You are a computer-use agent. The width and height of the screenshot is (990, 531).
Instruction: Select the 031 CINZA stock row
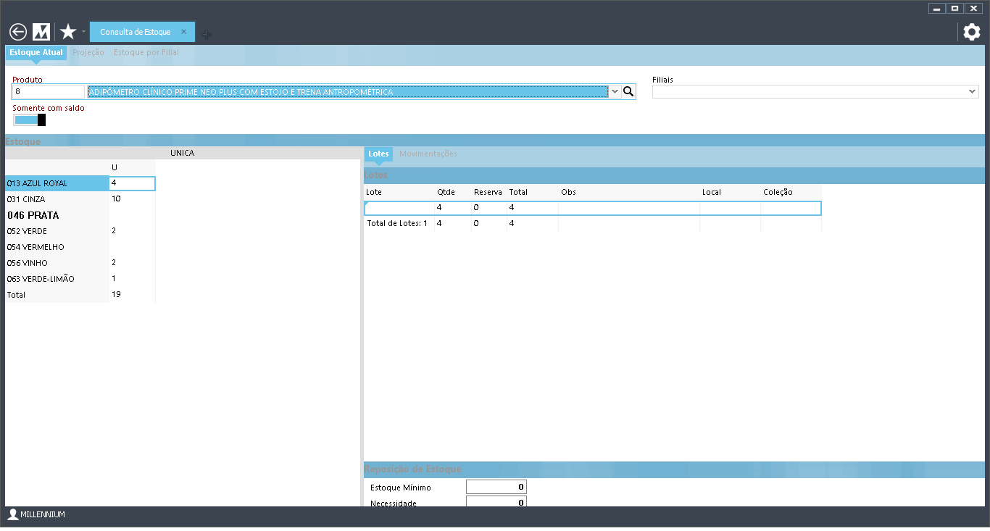pyautogui.click(x=57, y=199)
